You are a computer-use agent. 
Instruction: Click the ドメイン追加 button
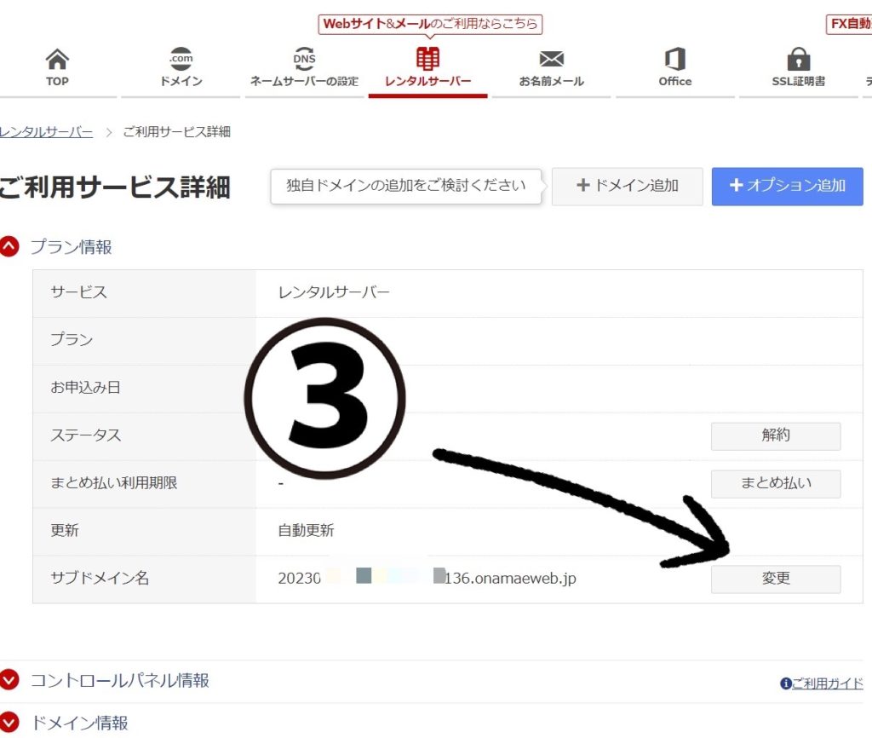point(628,186)
